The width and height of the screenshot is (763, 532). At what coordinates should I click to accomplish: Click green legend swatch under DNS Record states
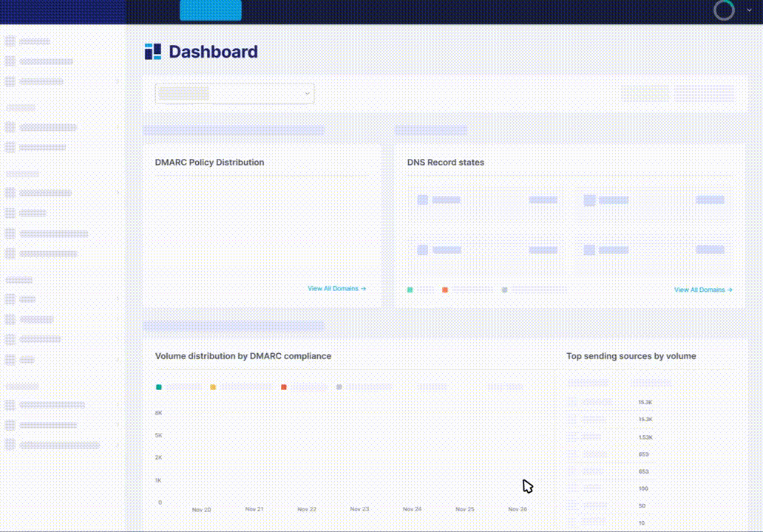[410, 290]
